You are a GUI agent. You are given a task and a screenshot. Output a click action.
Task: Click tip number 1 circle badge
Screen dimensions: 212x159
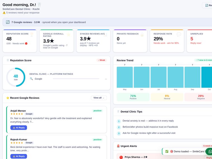click(x=119, y=121)
